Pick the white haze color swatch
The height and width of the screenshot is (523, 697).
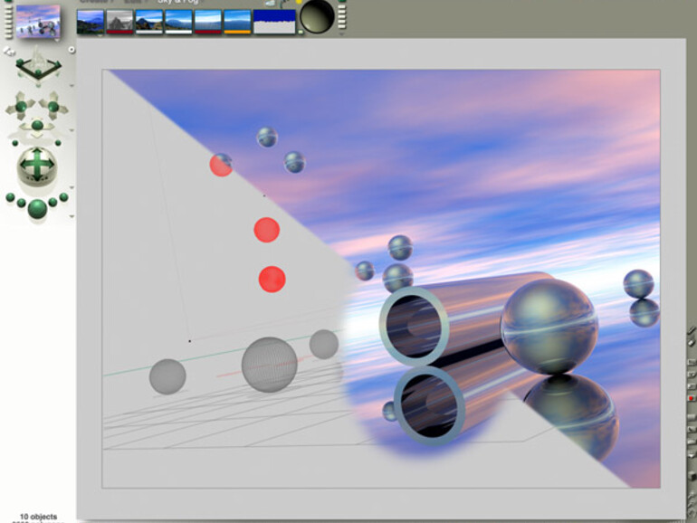[x=178, y=32]
